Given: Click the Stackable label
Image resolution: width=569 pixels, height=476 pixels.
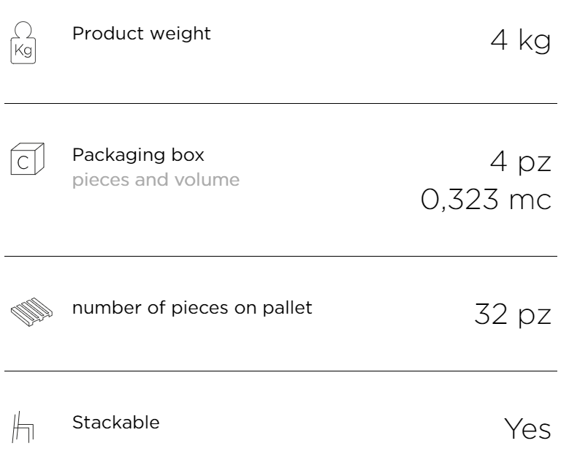Looking at the screenshot, I should 116,422.
